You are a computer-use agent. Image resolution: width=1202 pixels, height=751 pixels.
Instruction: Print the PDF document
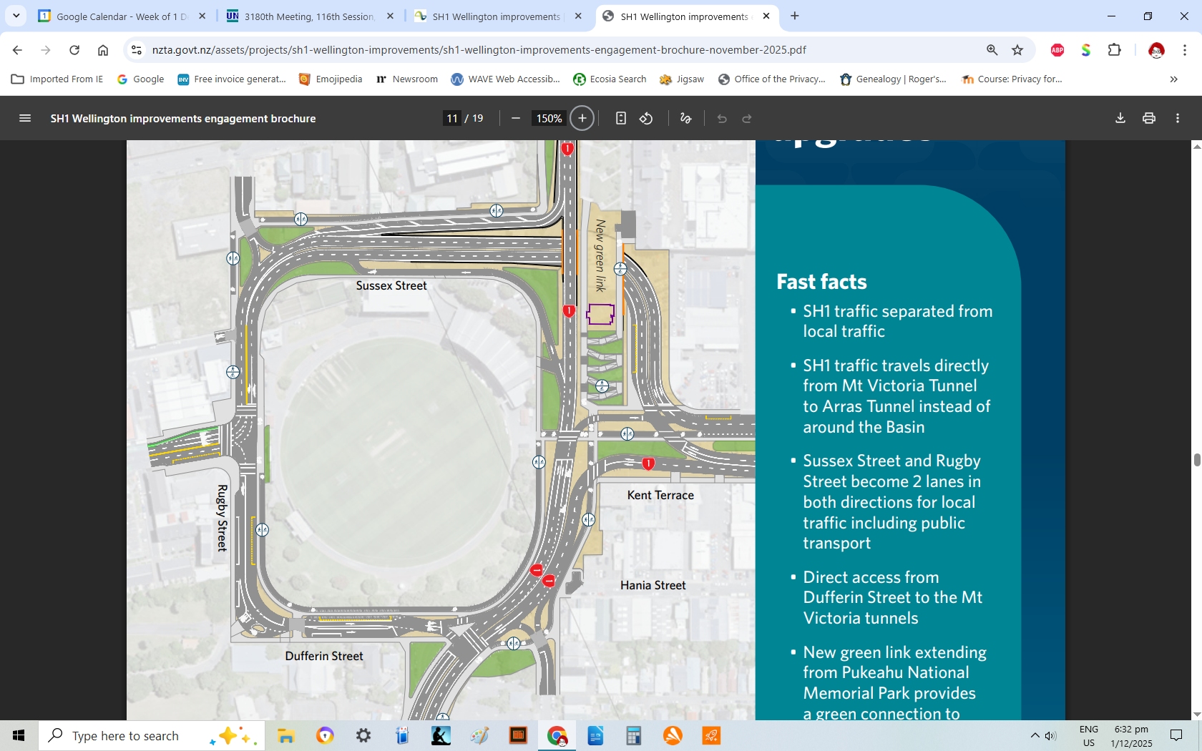coord(1149,119)
